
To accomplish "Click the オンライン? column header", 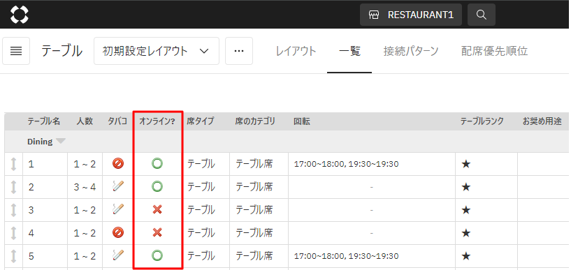I will point(157,121).
